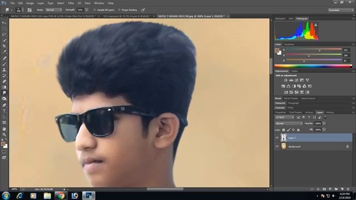Open layer Fill dropdown arrow
Screen dimensions: 356x200
coord(324,130)
